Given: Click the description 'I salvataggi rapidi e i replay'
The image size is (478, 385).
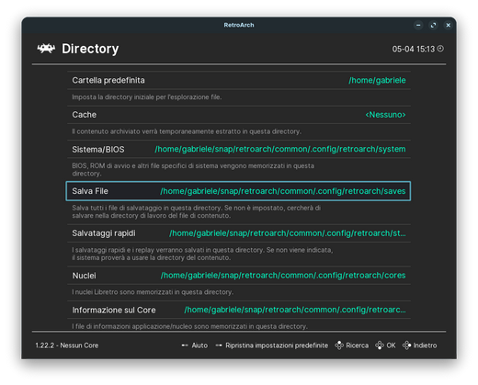Looking at the screenshot, I should 202,254.
